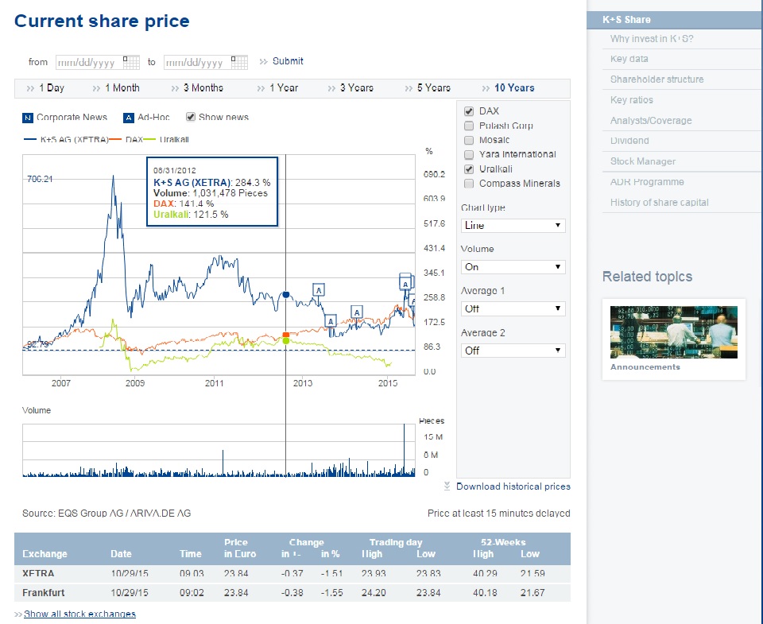This screenshot has height=624, width=763.
Task: Click the Submit date range link
Action: (x=288, y=61)
